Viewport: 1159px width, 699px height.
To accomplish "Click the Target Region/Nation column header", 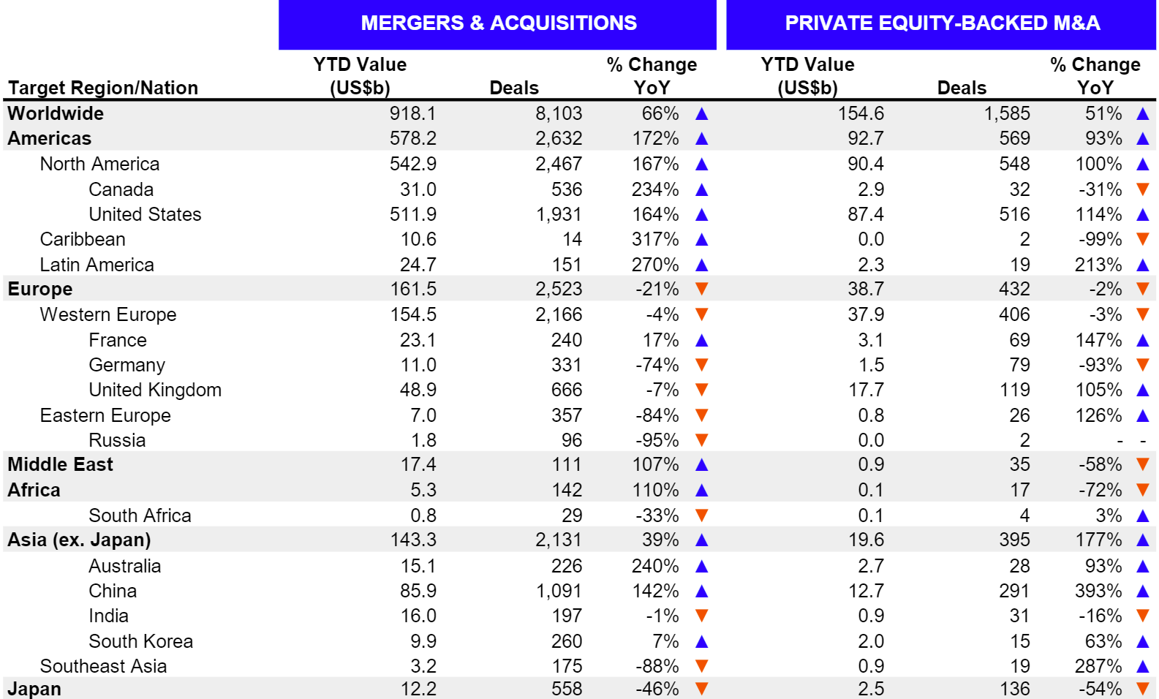I will pos(103,88).
